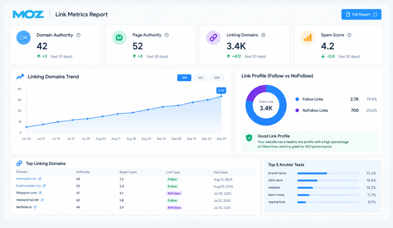Image resolution: width=393 pixels, height=228 pixels.
Task: Click the Page Authority green icon
Action: pyautogui.click(x=119, y=37)
